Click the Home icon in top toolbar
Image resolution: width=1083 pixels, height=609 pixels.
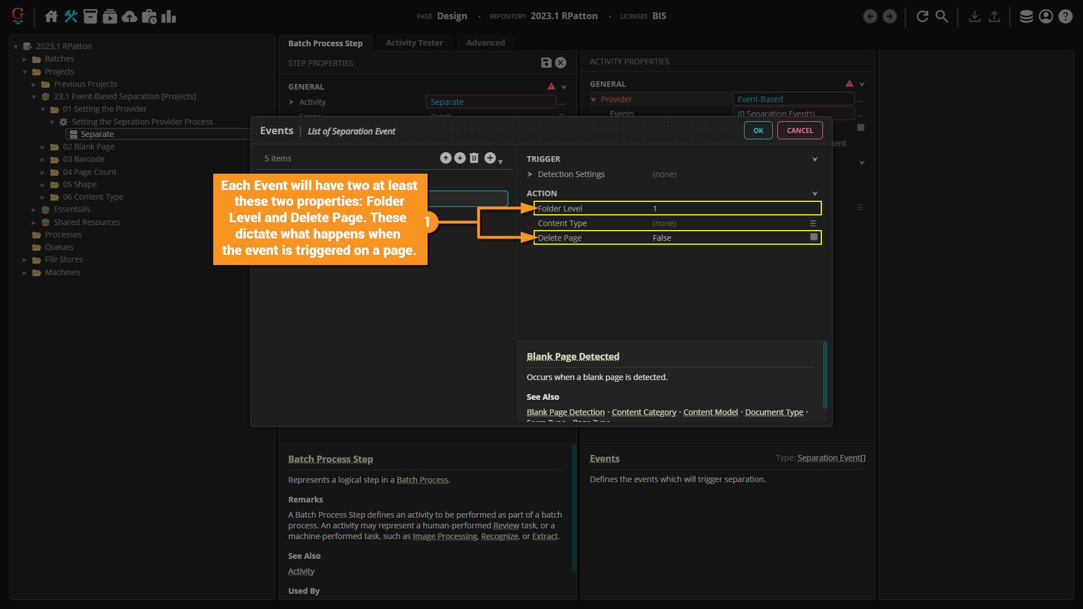coord(51,16)
